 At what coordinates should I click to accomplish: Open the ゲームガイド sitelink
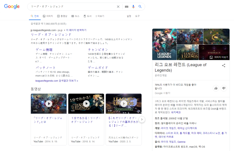[98, 68]
